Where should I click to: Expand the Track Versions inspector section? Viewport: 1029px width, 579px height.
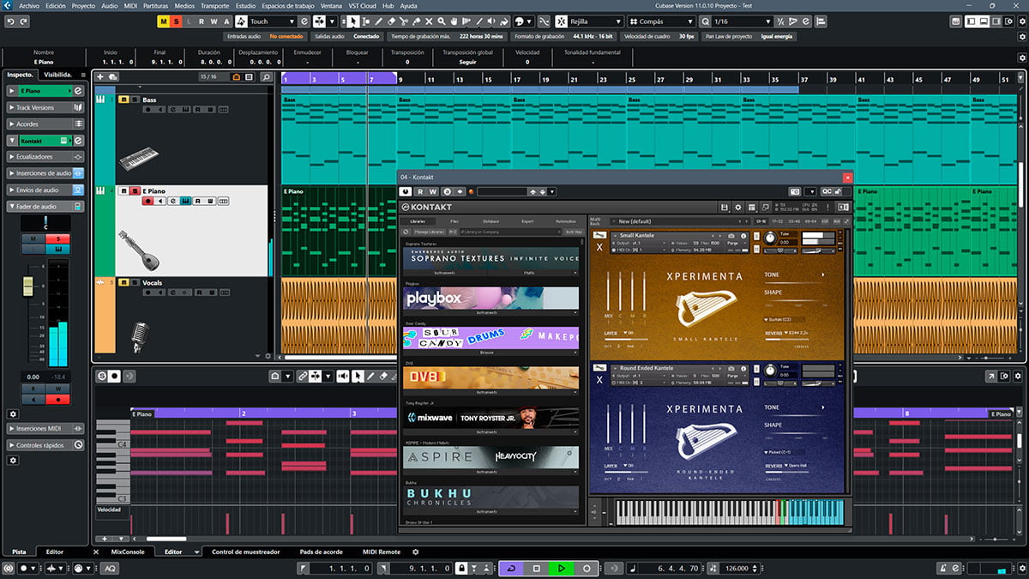tap(45, 107)
